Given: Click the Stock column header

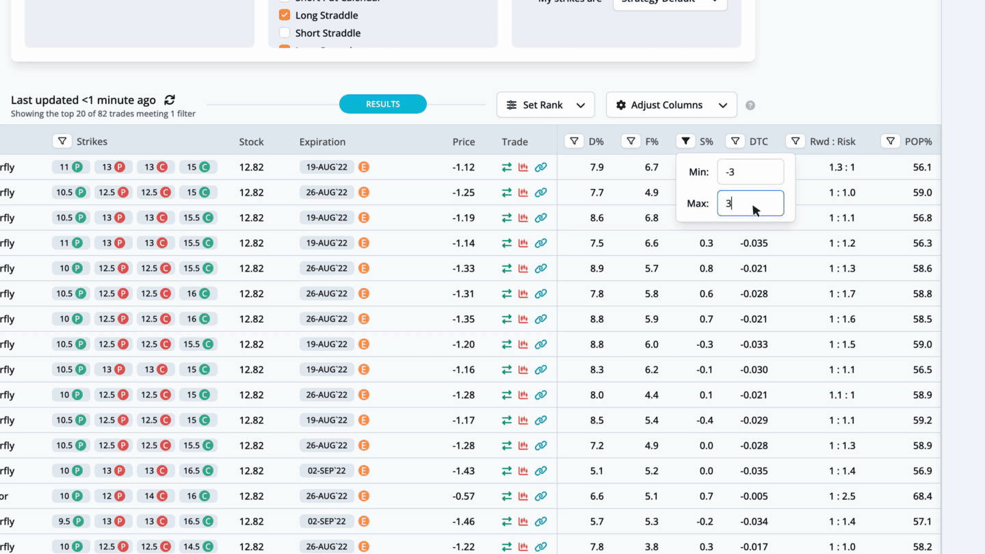Looking at the screenshot, I should [x=251, y=142].
